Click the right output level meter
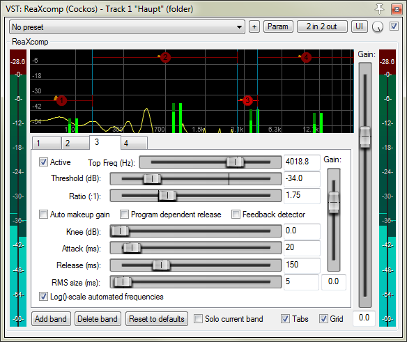 pyautogui.click(x=387, y=188)
